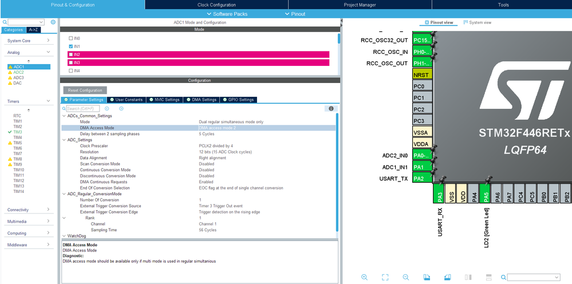Open the Project Manager tab
Screen dimensions: 572x284
[360, 5]
